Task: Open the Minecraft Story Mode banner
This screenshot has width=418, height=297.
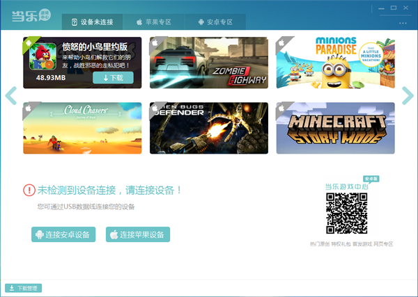Action: [x=335, y=128]
